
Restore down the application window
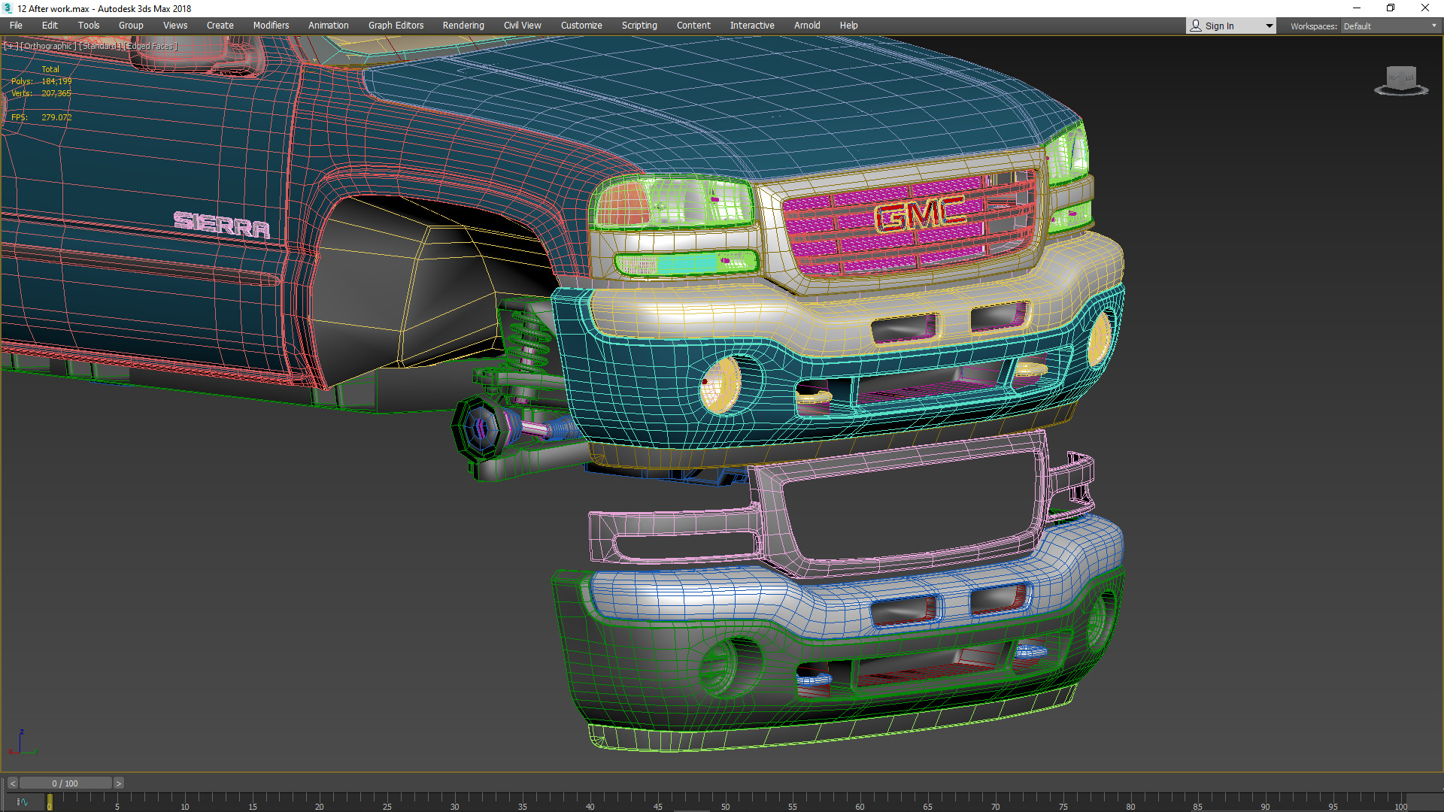click(1391, 8)
